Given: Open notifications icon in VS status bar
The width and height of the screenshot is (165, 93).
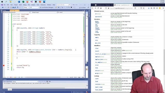Looking at the screenshot, I should (x=87, y=92).
